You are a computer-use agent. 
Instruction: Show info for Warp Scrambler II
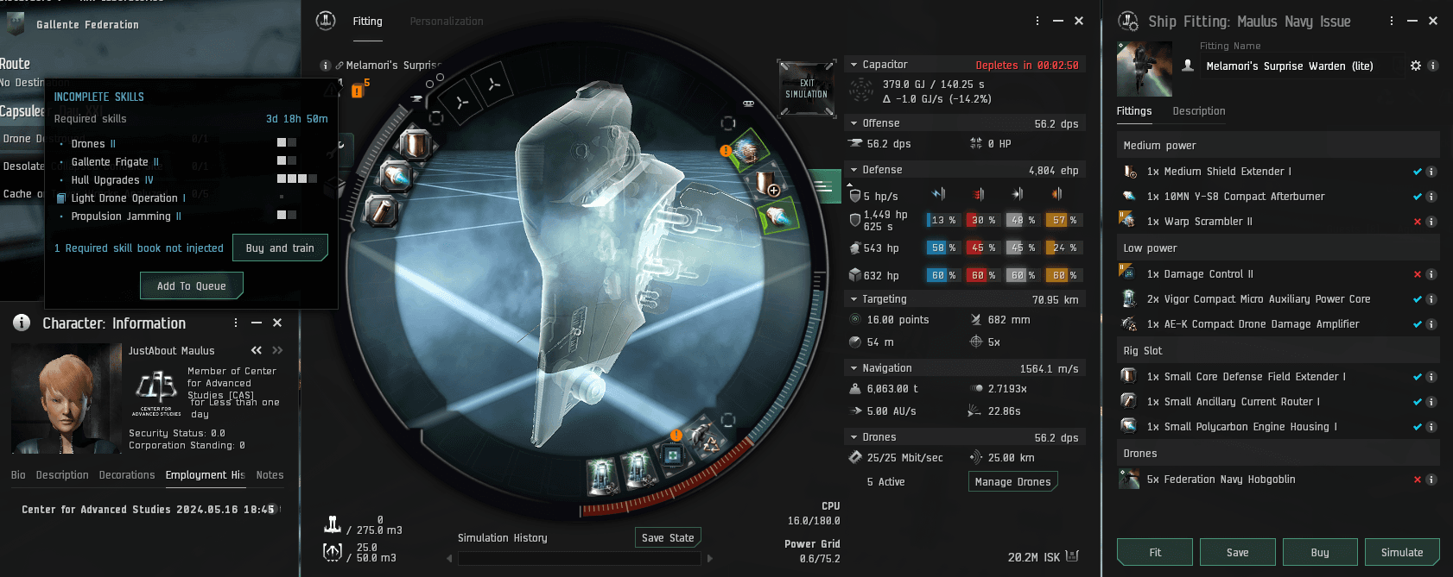point(1431,222)
